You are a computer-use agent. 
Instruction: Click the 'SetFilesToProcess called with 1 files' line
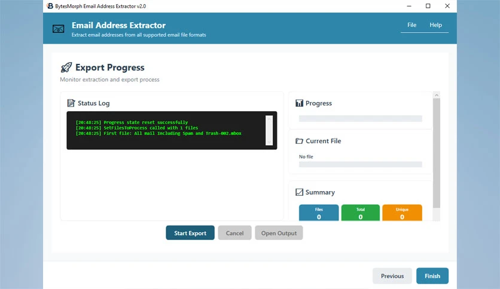point(137,128)
